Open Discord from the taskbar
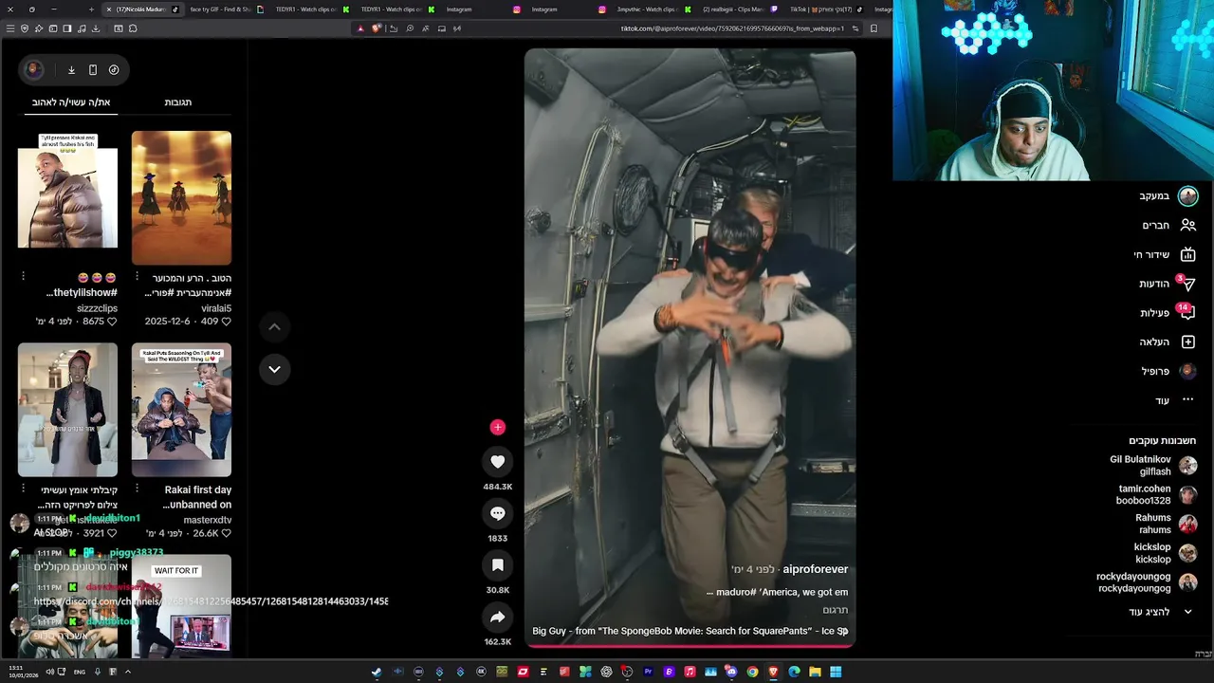1214x683 pixels. pyautogui.click(x=731, y=672)
